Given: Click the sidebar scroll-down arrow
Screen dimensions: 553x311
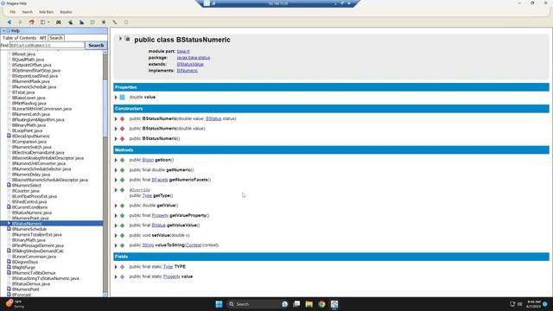Looking at the screenshot, I should tap(105, 295).
